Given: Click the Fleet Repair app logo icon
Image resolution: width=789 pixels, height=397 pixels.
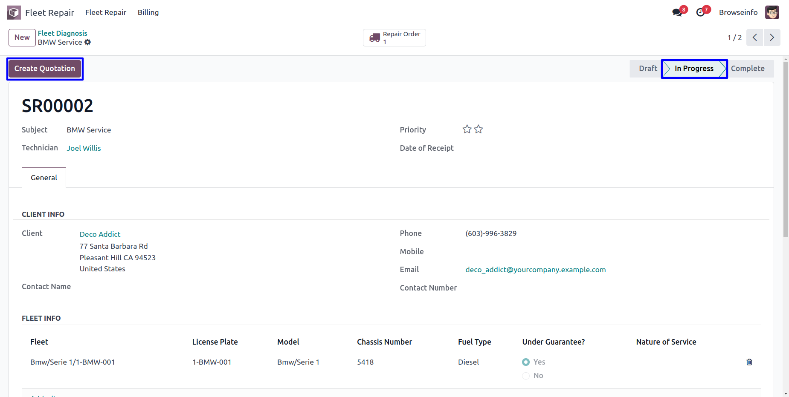Looking at the screenshot, I should (14, 12).
